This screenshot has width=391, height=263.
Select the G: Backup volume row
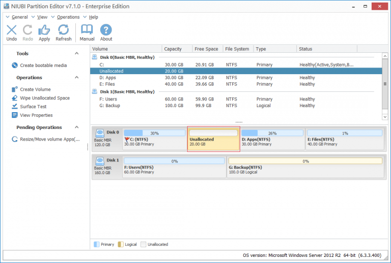pyautogui.click(x=236, y=106)
